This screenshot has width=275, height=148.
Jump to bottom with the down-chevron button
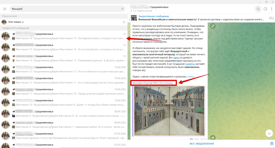[x=269, y=133]
